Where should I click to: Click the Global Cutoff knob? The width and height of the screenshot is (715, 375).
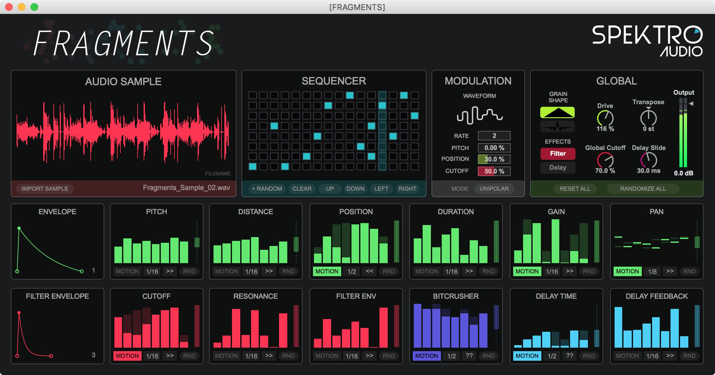[x=605, y=160]
